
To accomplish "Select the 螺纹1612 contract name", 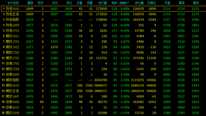I will [x=13, y=47].
